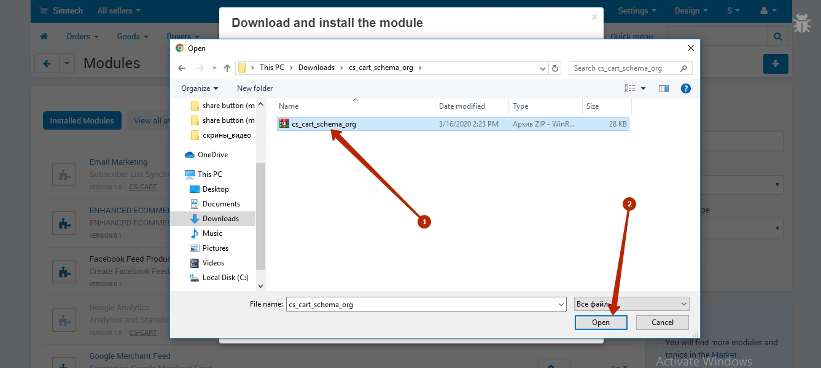
Task: Open the Orders menu
Action: click(x=82, y=37)
